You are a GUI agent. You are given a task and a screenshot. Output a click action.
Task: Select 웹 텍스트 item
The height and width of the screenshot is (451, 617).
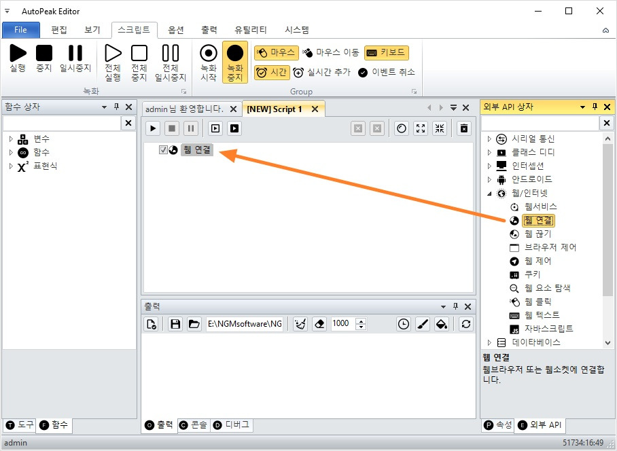click(542, 315)
